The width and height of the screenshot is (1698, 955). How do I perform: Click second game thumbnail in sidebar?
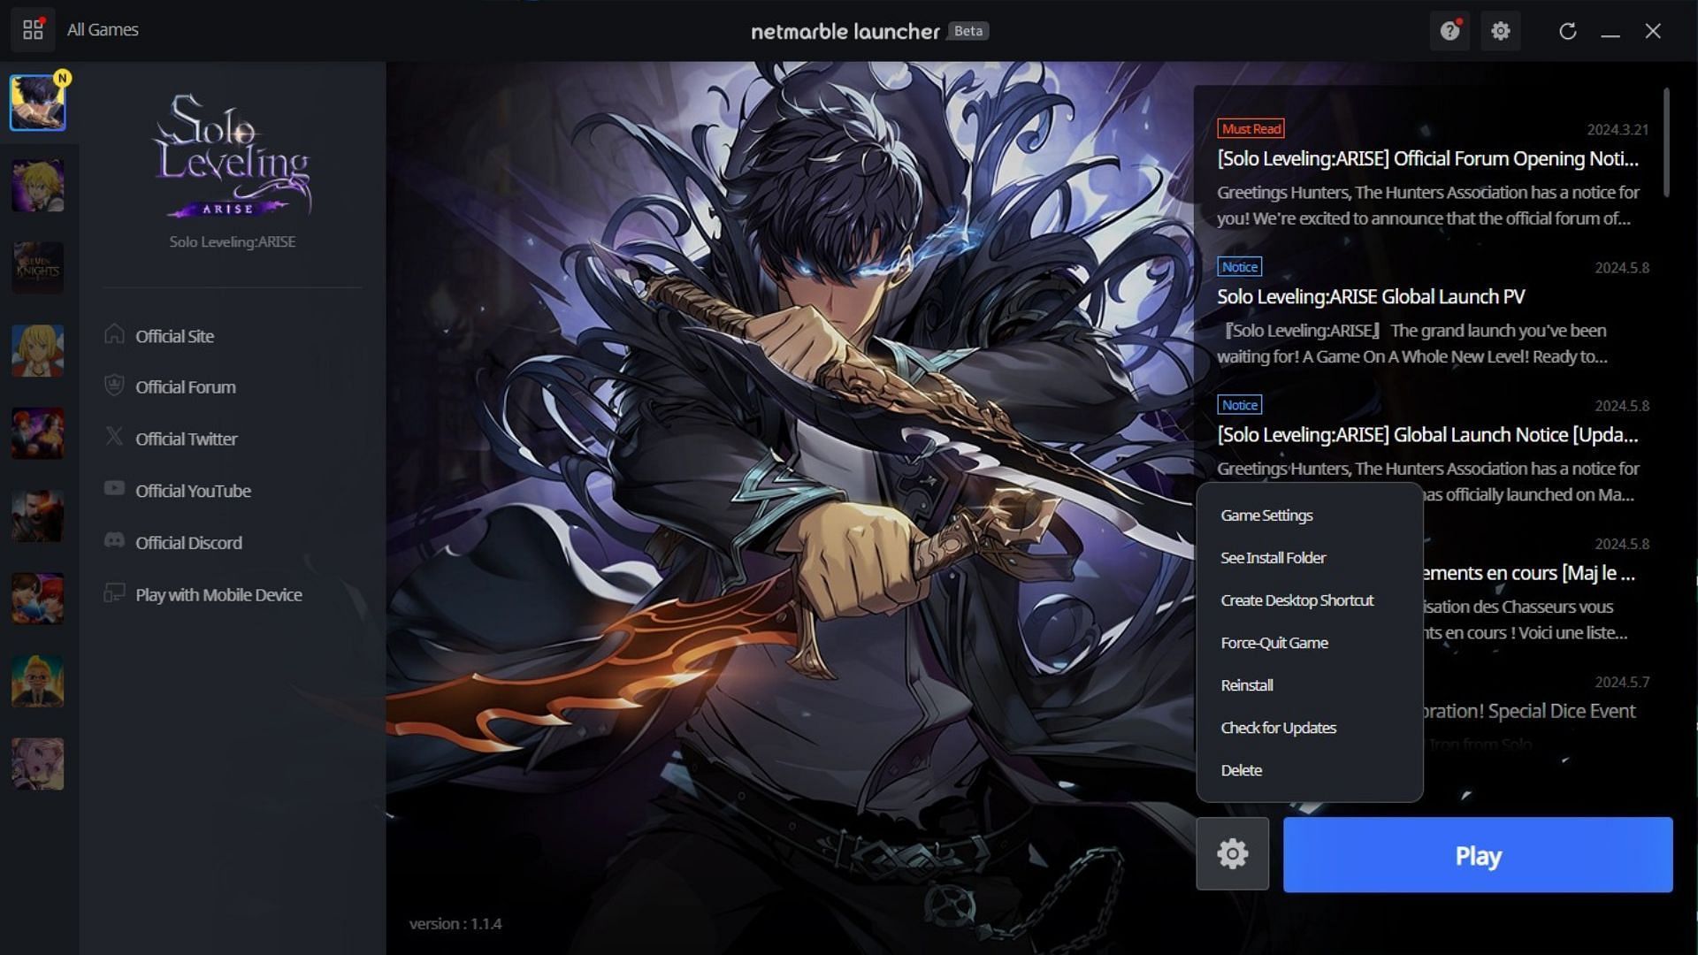tap(37, 186)
